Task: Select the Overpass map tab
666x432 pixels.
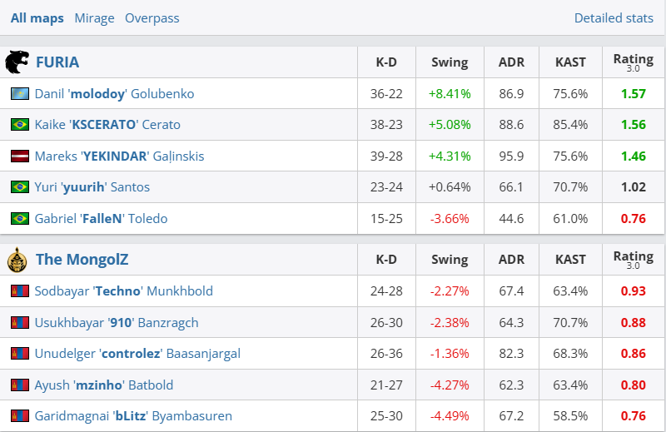Action: click(152, 18)
